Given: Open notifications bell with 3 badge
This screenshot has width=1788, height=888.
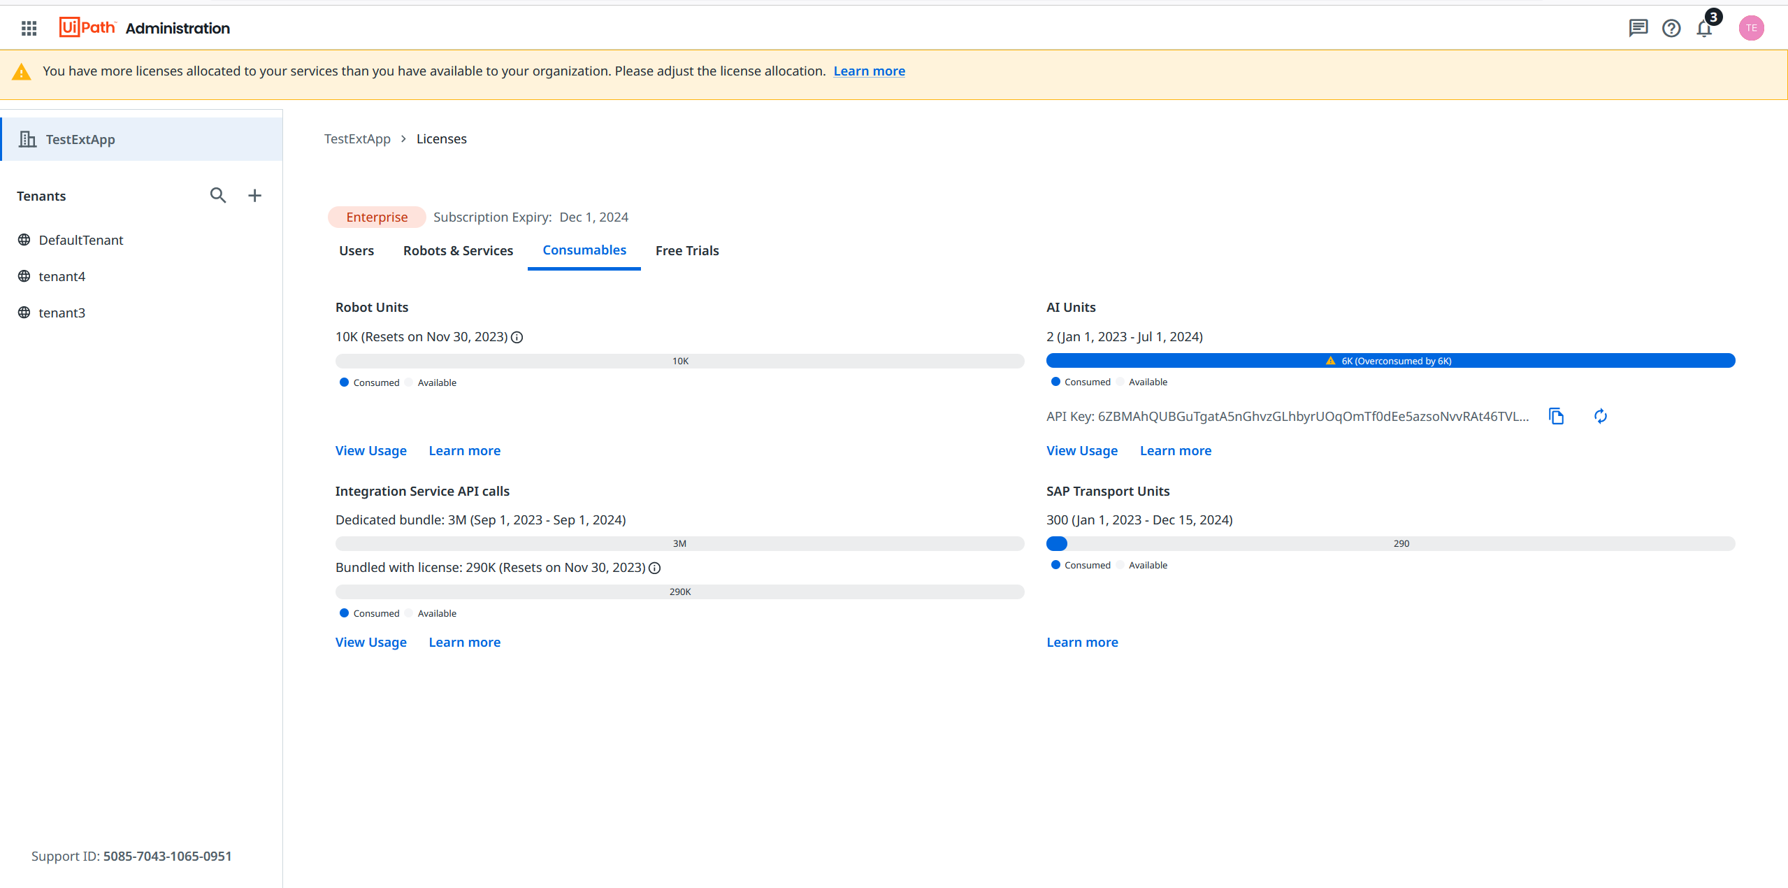Looking at the screenshot, I should click(1705, 28).
